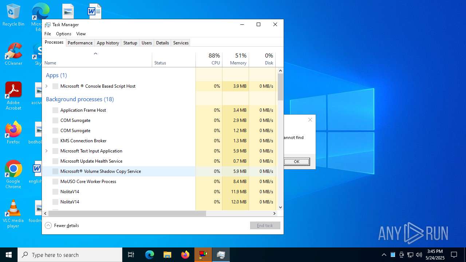Sort by the Status column header
Image resolution: width=466 pixels, height=262 pixels.
coord(174,60)
